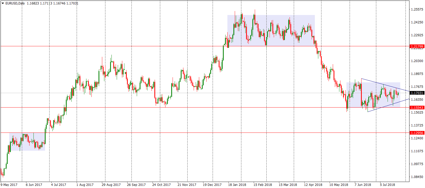Click the 4 Jul 2017 date label
This screenshot has width=425, height=188.
click(58, 185)
